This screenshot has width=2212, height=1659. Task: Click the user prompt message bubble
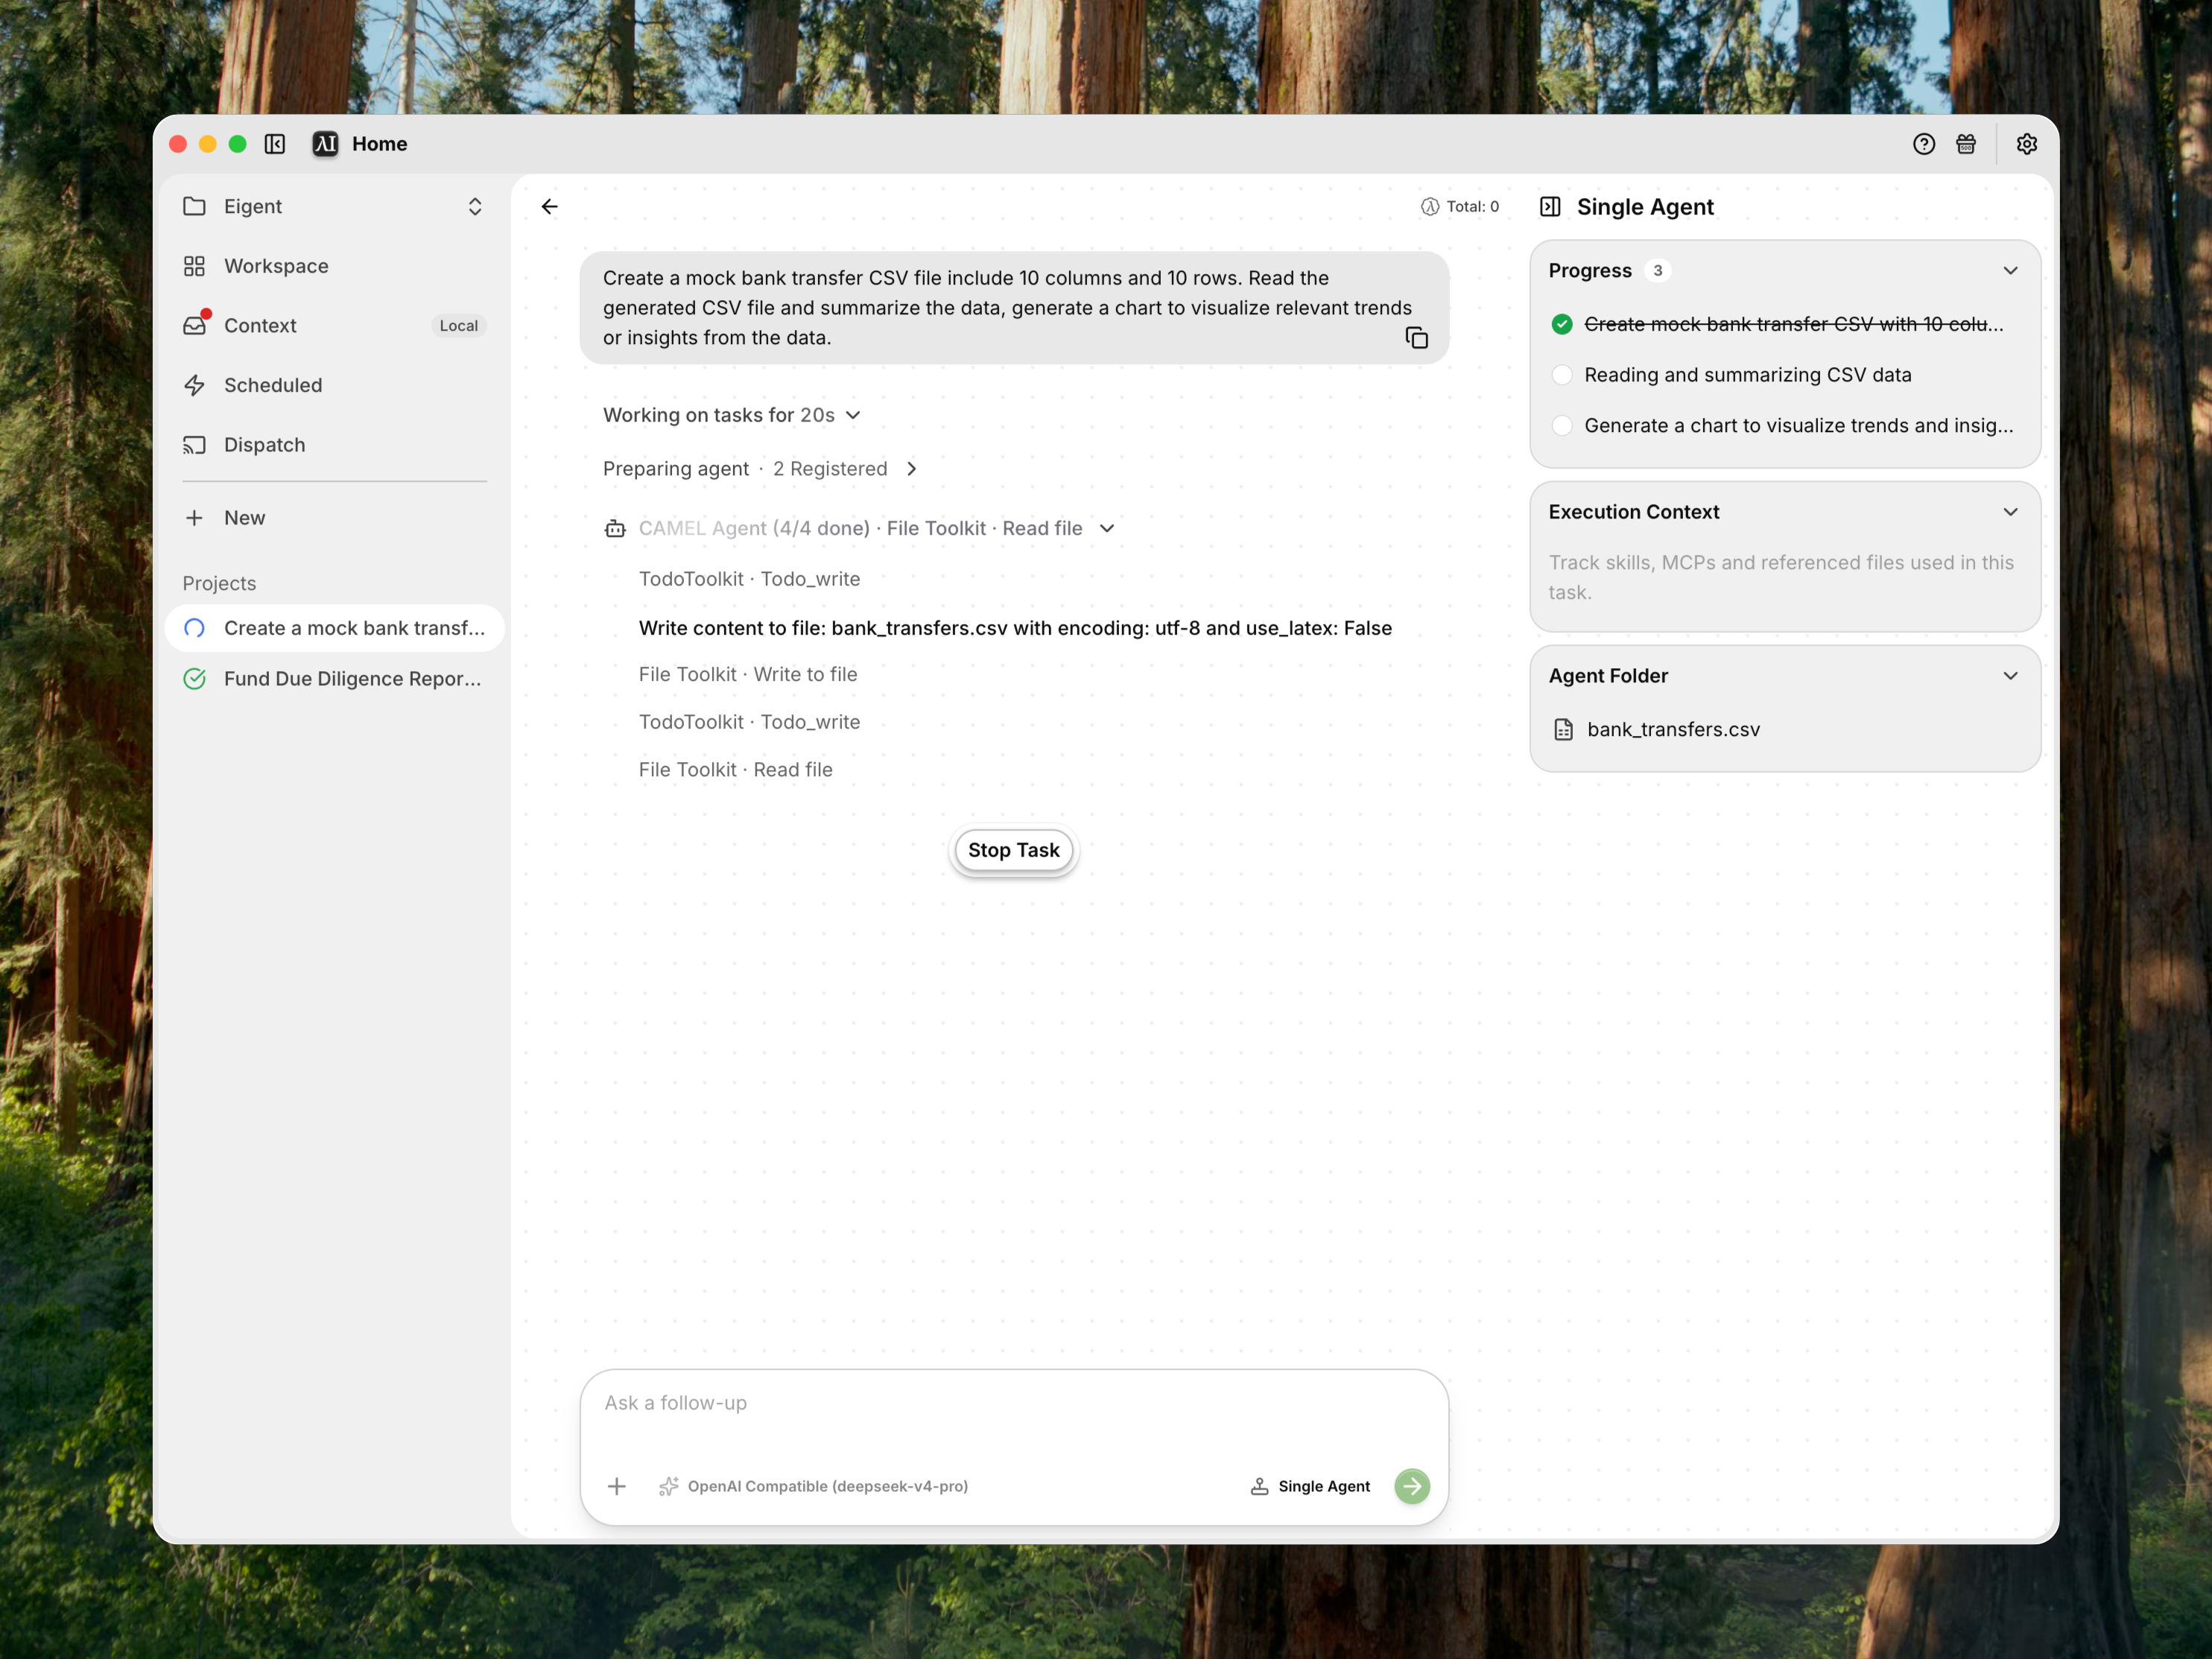point(1013,308)
